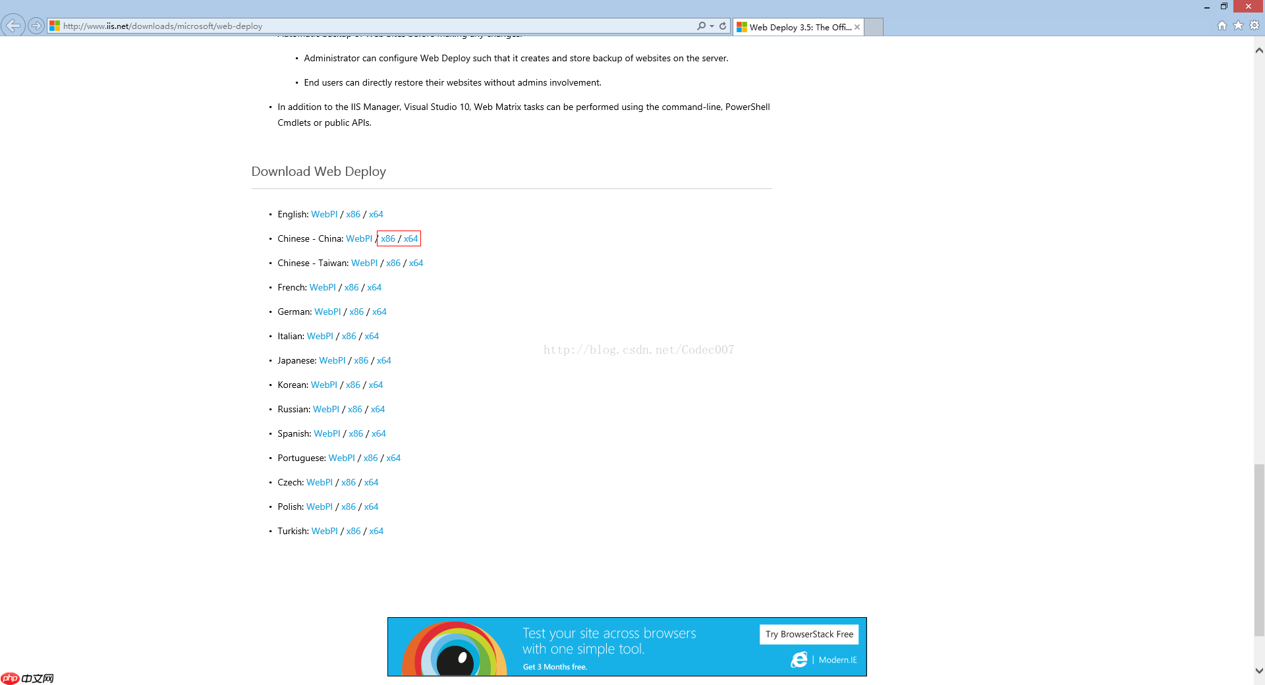Close the Web Deploy 3.5 tab

tap(857, 27)
